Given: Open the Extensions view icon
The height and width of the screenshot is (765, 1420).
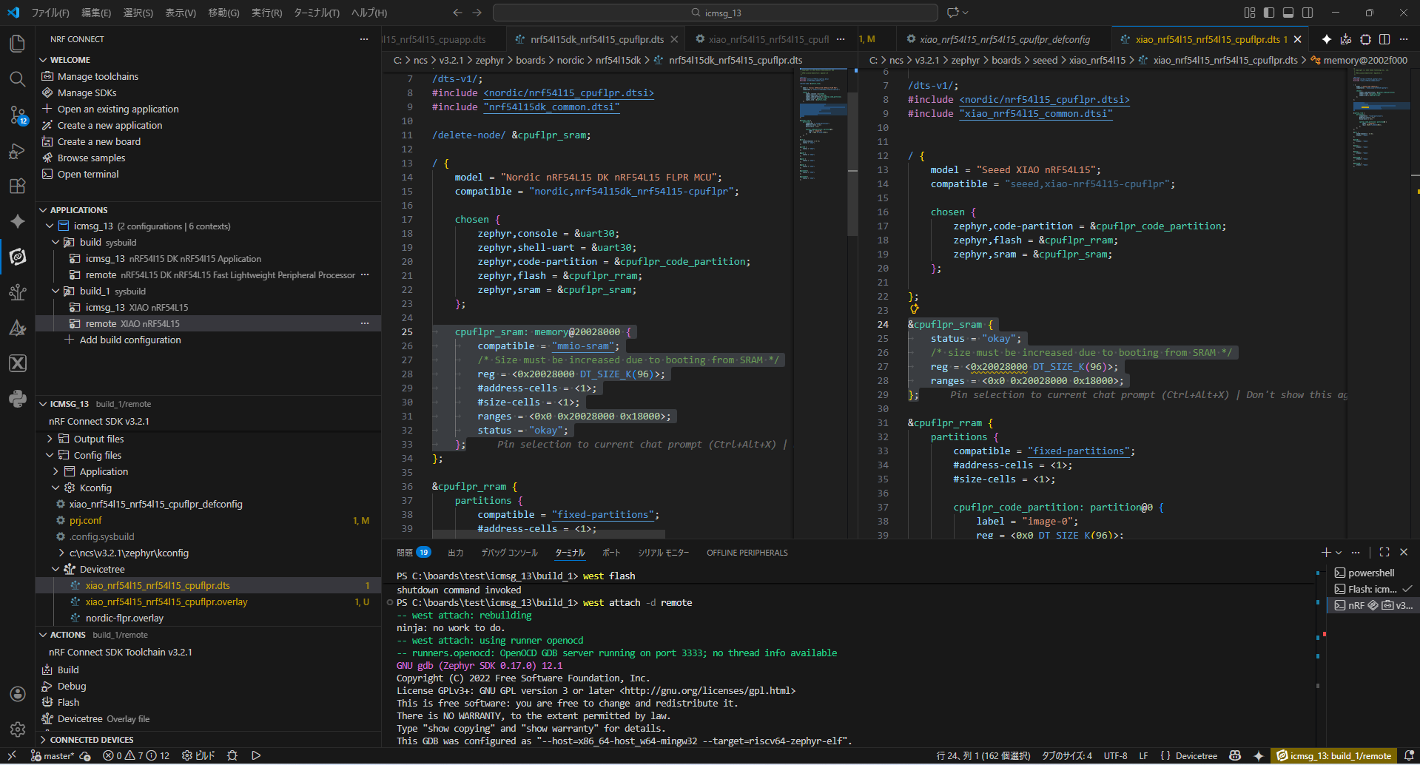Looking at the screenshot, I should (x=17, y=186).
